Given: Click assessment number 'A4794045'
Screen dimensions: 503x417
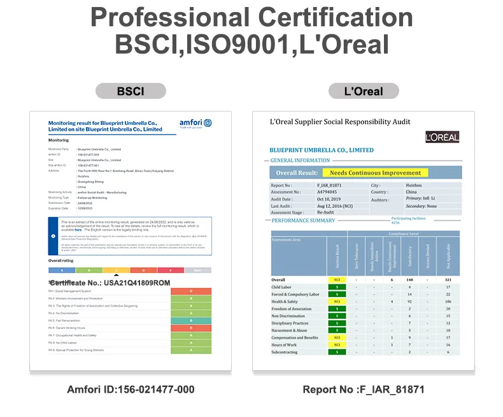Looking at the screenshot, I should click(327, 192).
